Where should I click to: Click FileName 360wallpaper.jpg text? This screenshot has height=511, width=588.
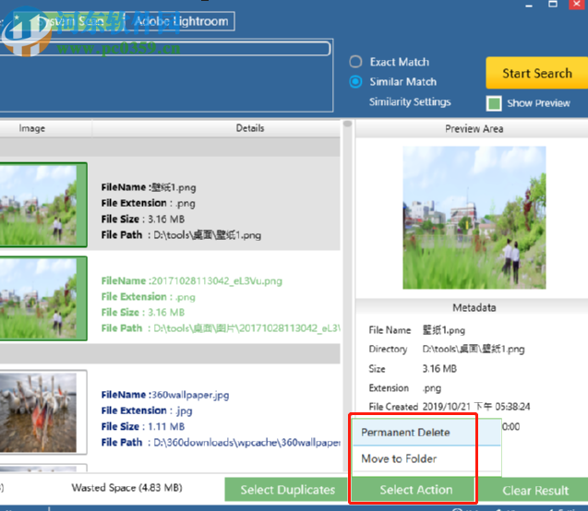point(165,395)
